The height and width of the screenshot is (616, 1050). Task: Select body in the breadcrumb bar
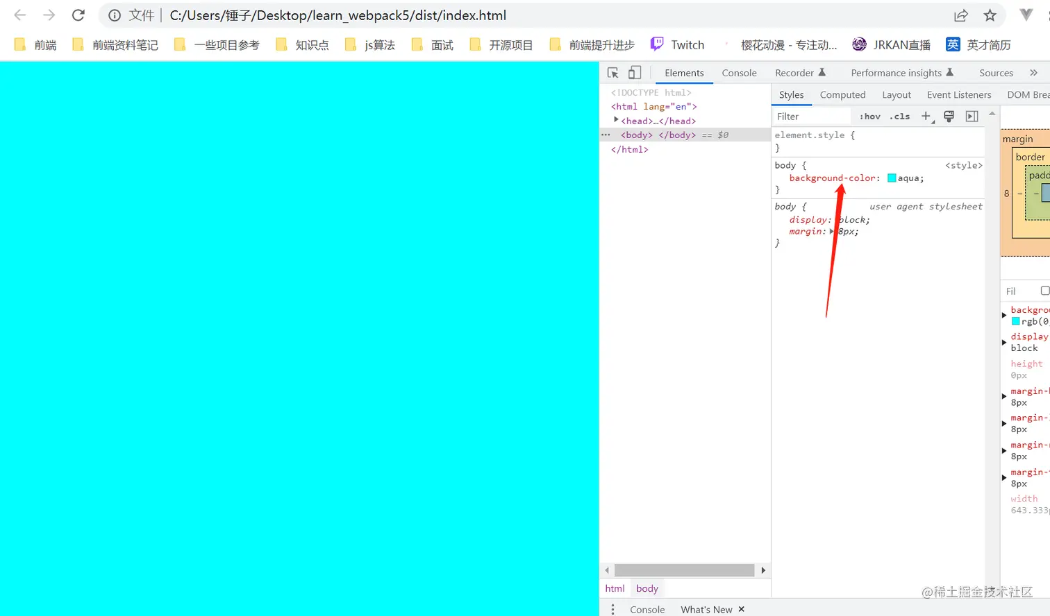coord(647,588)
